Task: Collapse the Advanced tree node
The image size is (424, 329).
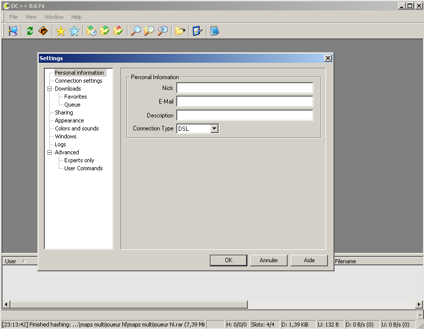Action: click(x=49, y=153)
